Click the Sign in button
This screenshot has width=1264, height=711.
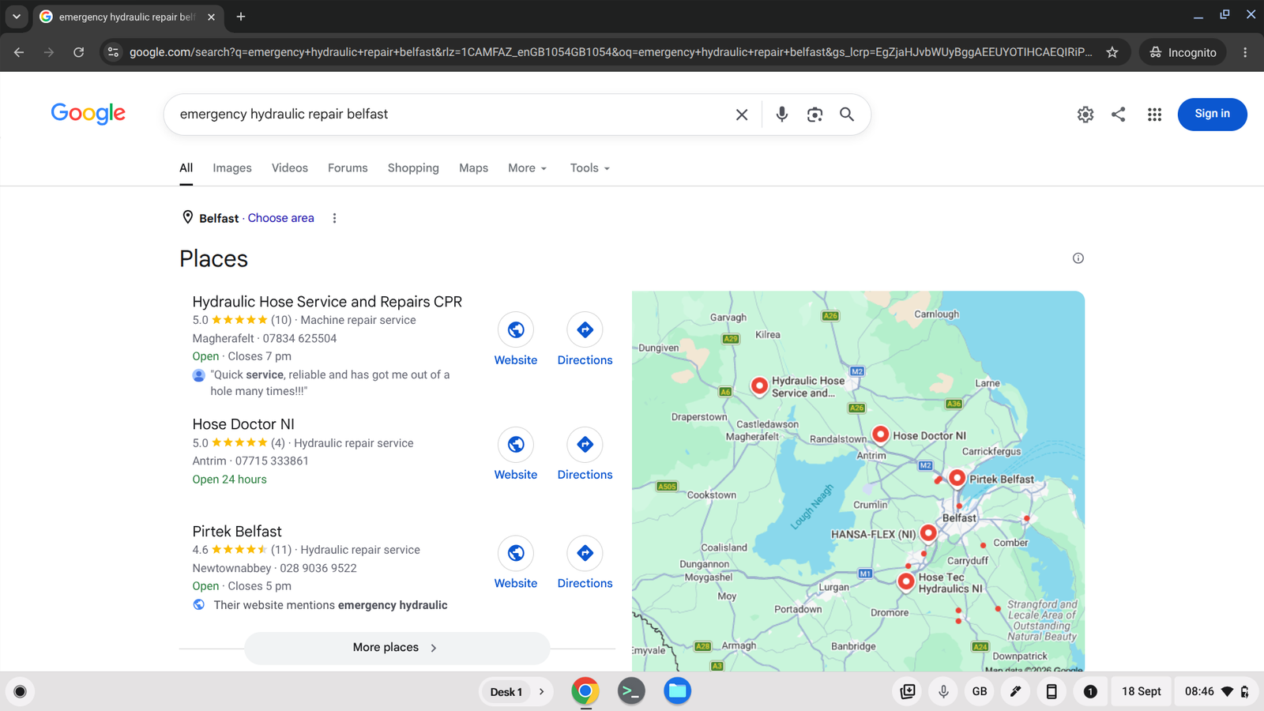tap(1212, 115)
